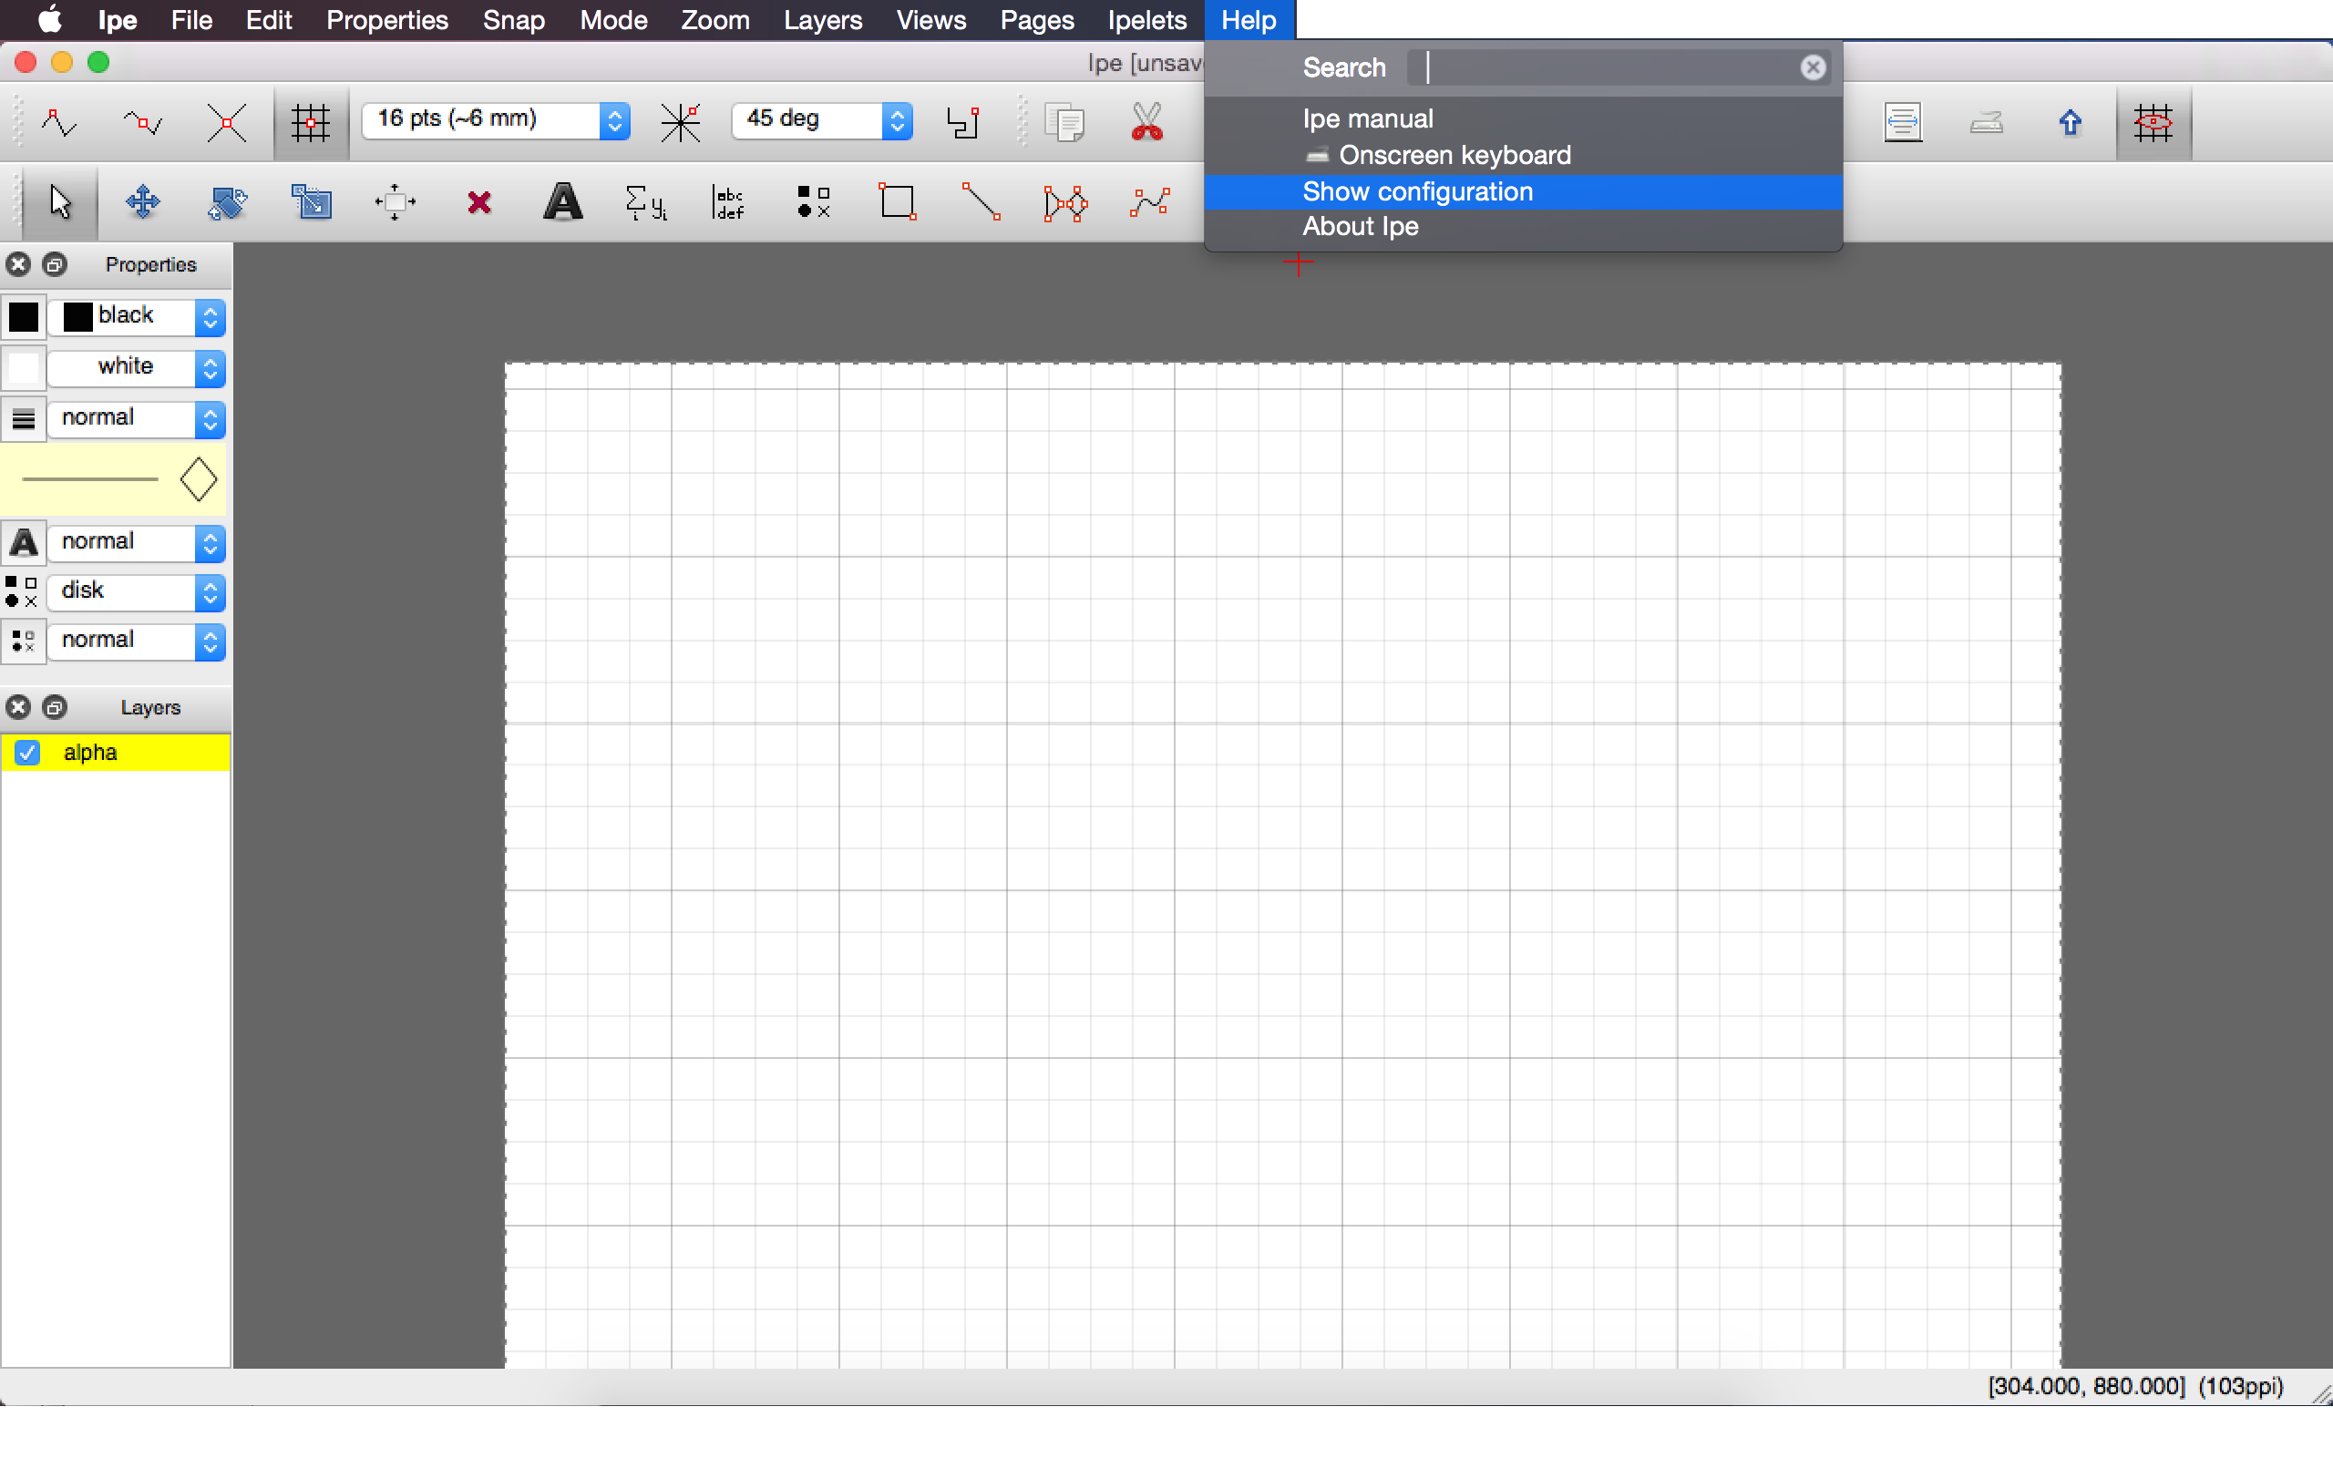Viewport: 2333px width, 1458px height.
Task: Select the red X delete tool
Action: 479,202
